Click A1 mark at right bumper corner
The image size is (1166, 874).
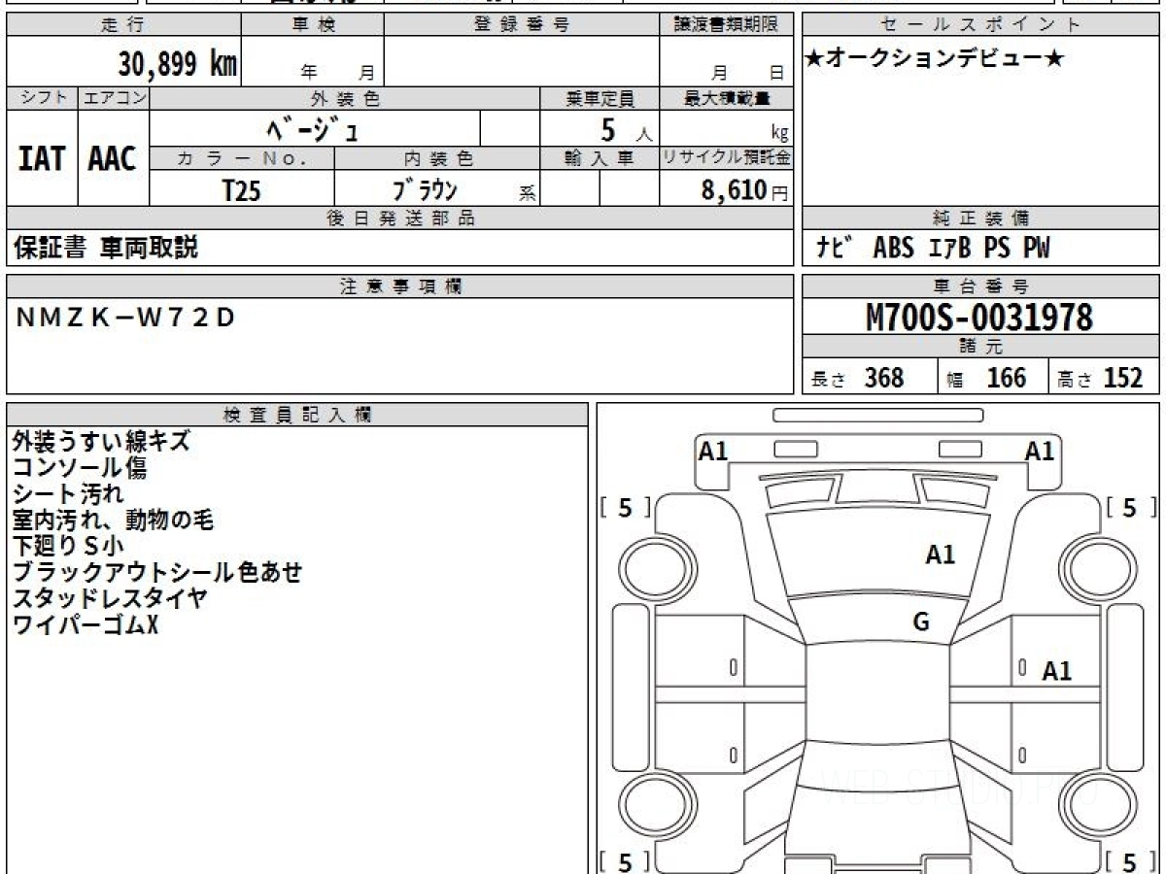1040,451
